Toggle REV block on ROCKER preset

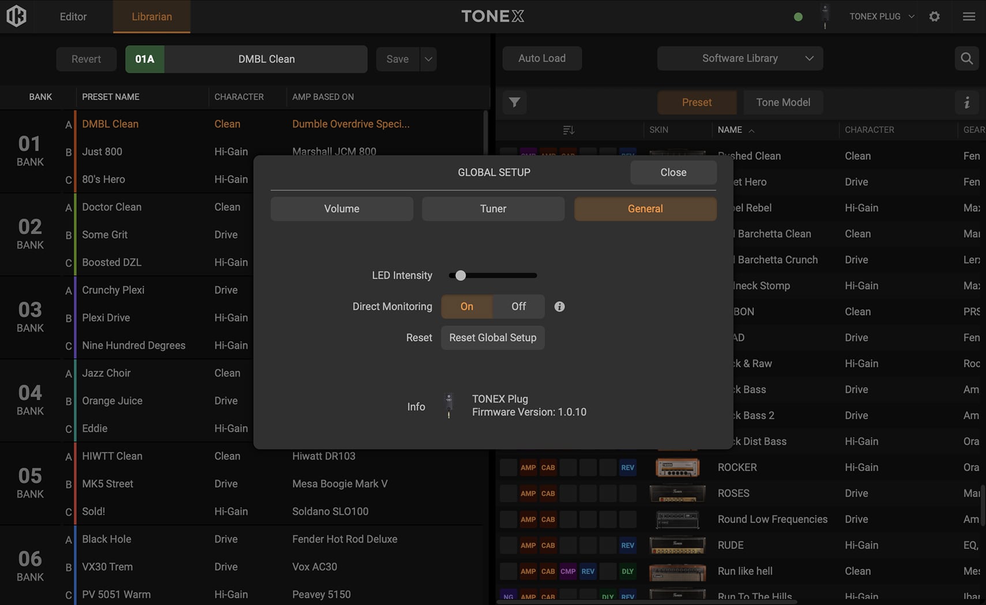pos(627,467)
